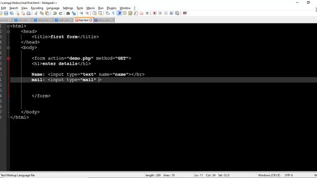317x178 pixels.
Task: Collapse the <body> fold marker
Action: pyautogui.click(x=8, y=47)
